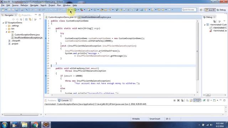Image resolution: width=228 pixels, height=128 pixels.
Task: Open Display Selected Console dropdown arrow
Action: click(211, 100)
